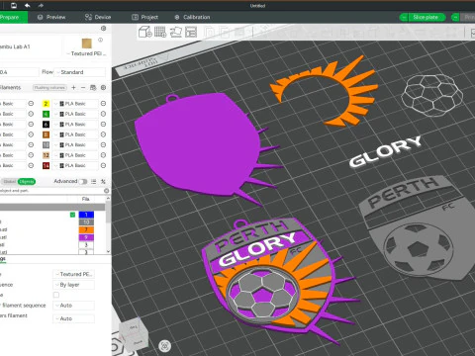Click the orange filament 7 cell in object list
Screen dimensions: 475x356
86,229
